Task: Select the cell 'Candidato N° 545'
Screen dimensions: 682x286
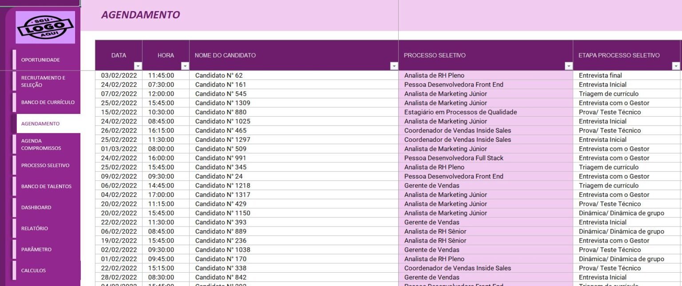Action: 294,94
